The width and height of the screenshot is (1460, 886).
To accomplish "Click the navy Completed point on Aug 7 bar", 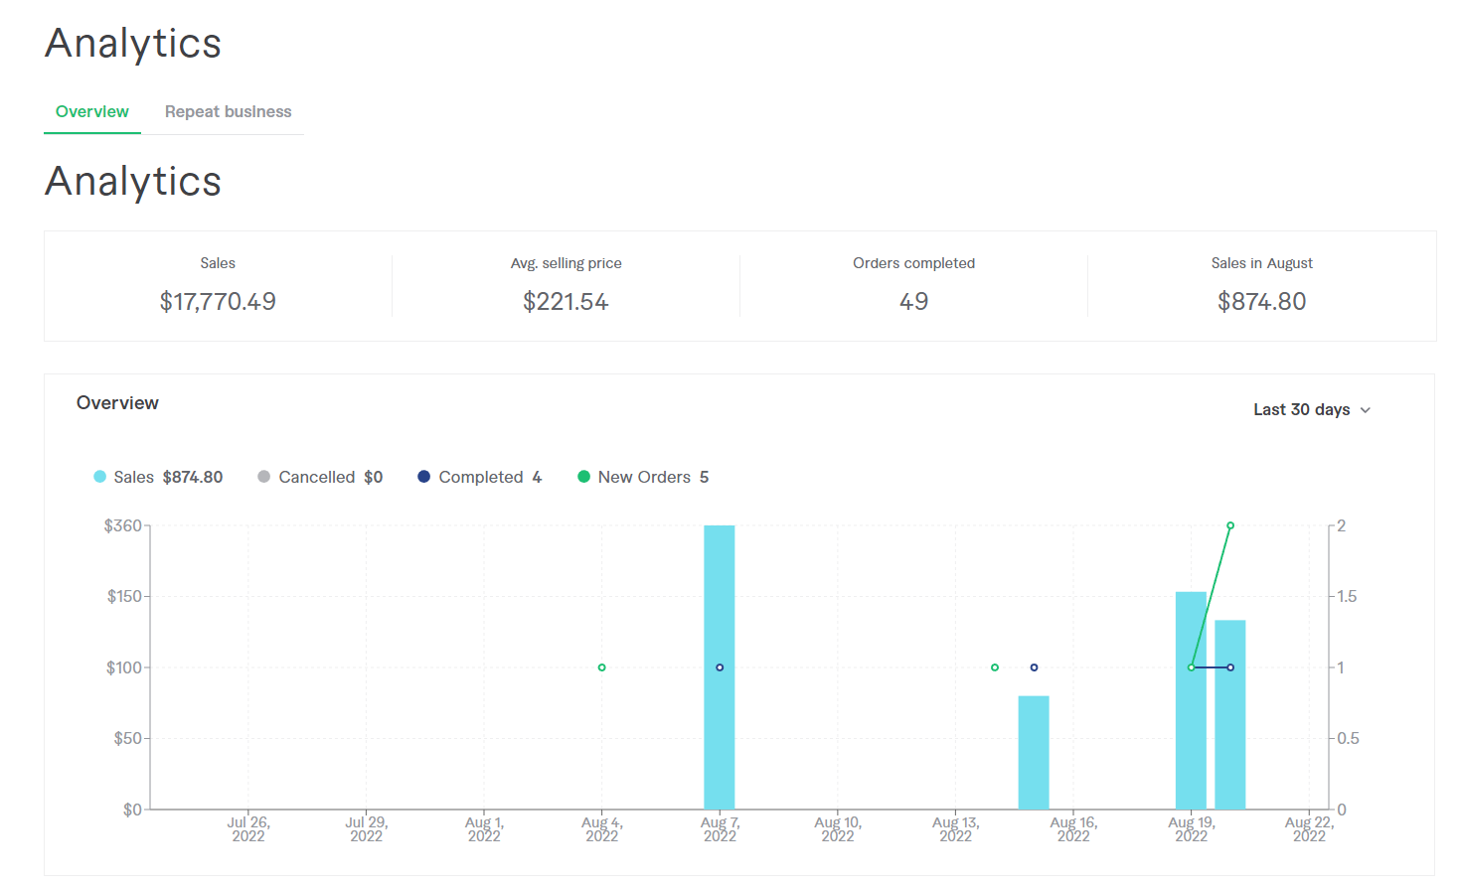I will [720, 667].
